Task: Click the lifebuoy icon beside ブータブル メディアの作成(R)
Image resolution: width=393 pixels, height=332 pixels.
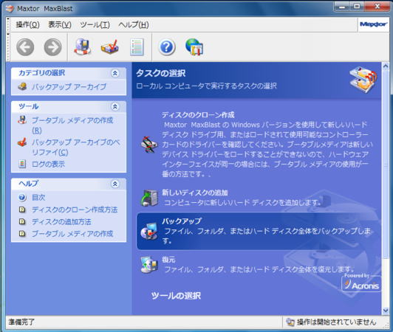Action: tap(22, 120)
